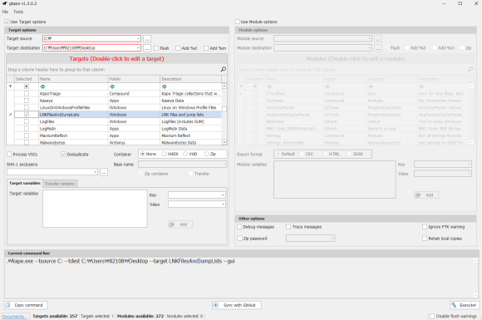Check the LogFiles target checkbox
Image resolution: width=482 pixels, height=320 pixels.
[x=27, y=121]
